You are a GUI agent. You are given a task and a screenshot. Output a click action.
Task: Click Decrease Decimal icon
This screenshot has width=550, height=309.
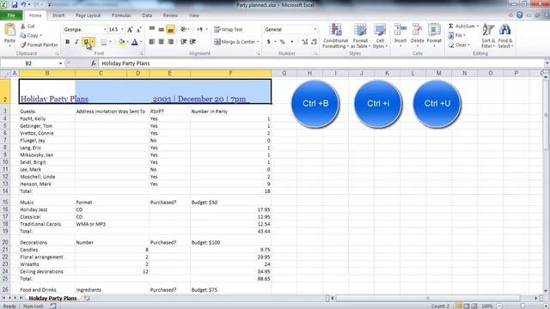pos(314,42)
